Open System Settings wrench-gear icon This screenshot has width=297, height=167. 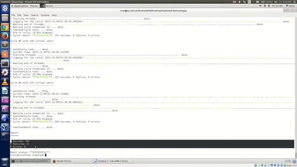coord(5,72)
